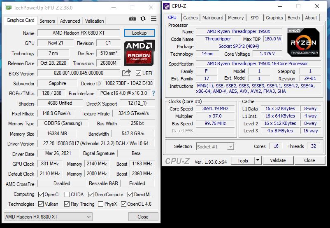Toggle the CUDA checkbox
Viewport: 330px width, 228px height.
tap(67, 195)
